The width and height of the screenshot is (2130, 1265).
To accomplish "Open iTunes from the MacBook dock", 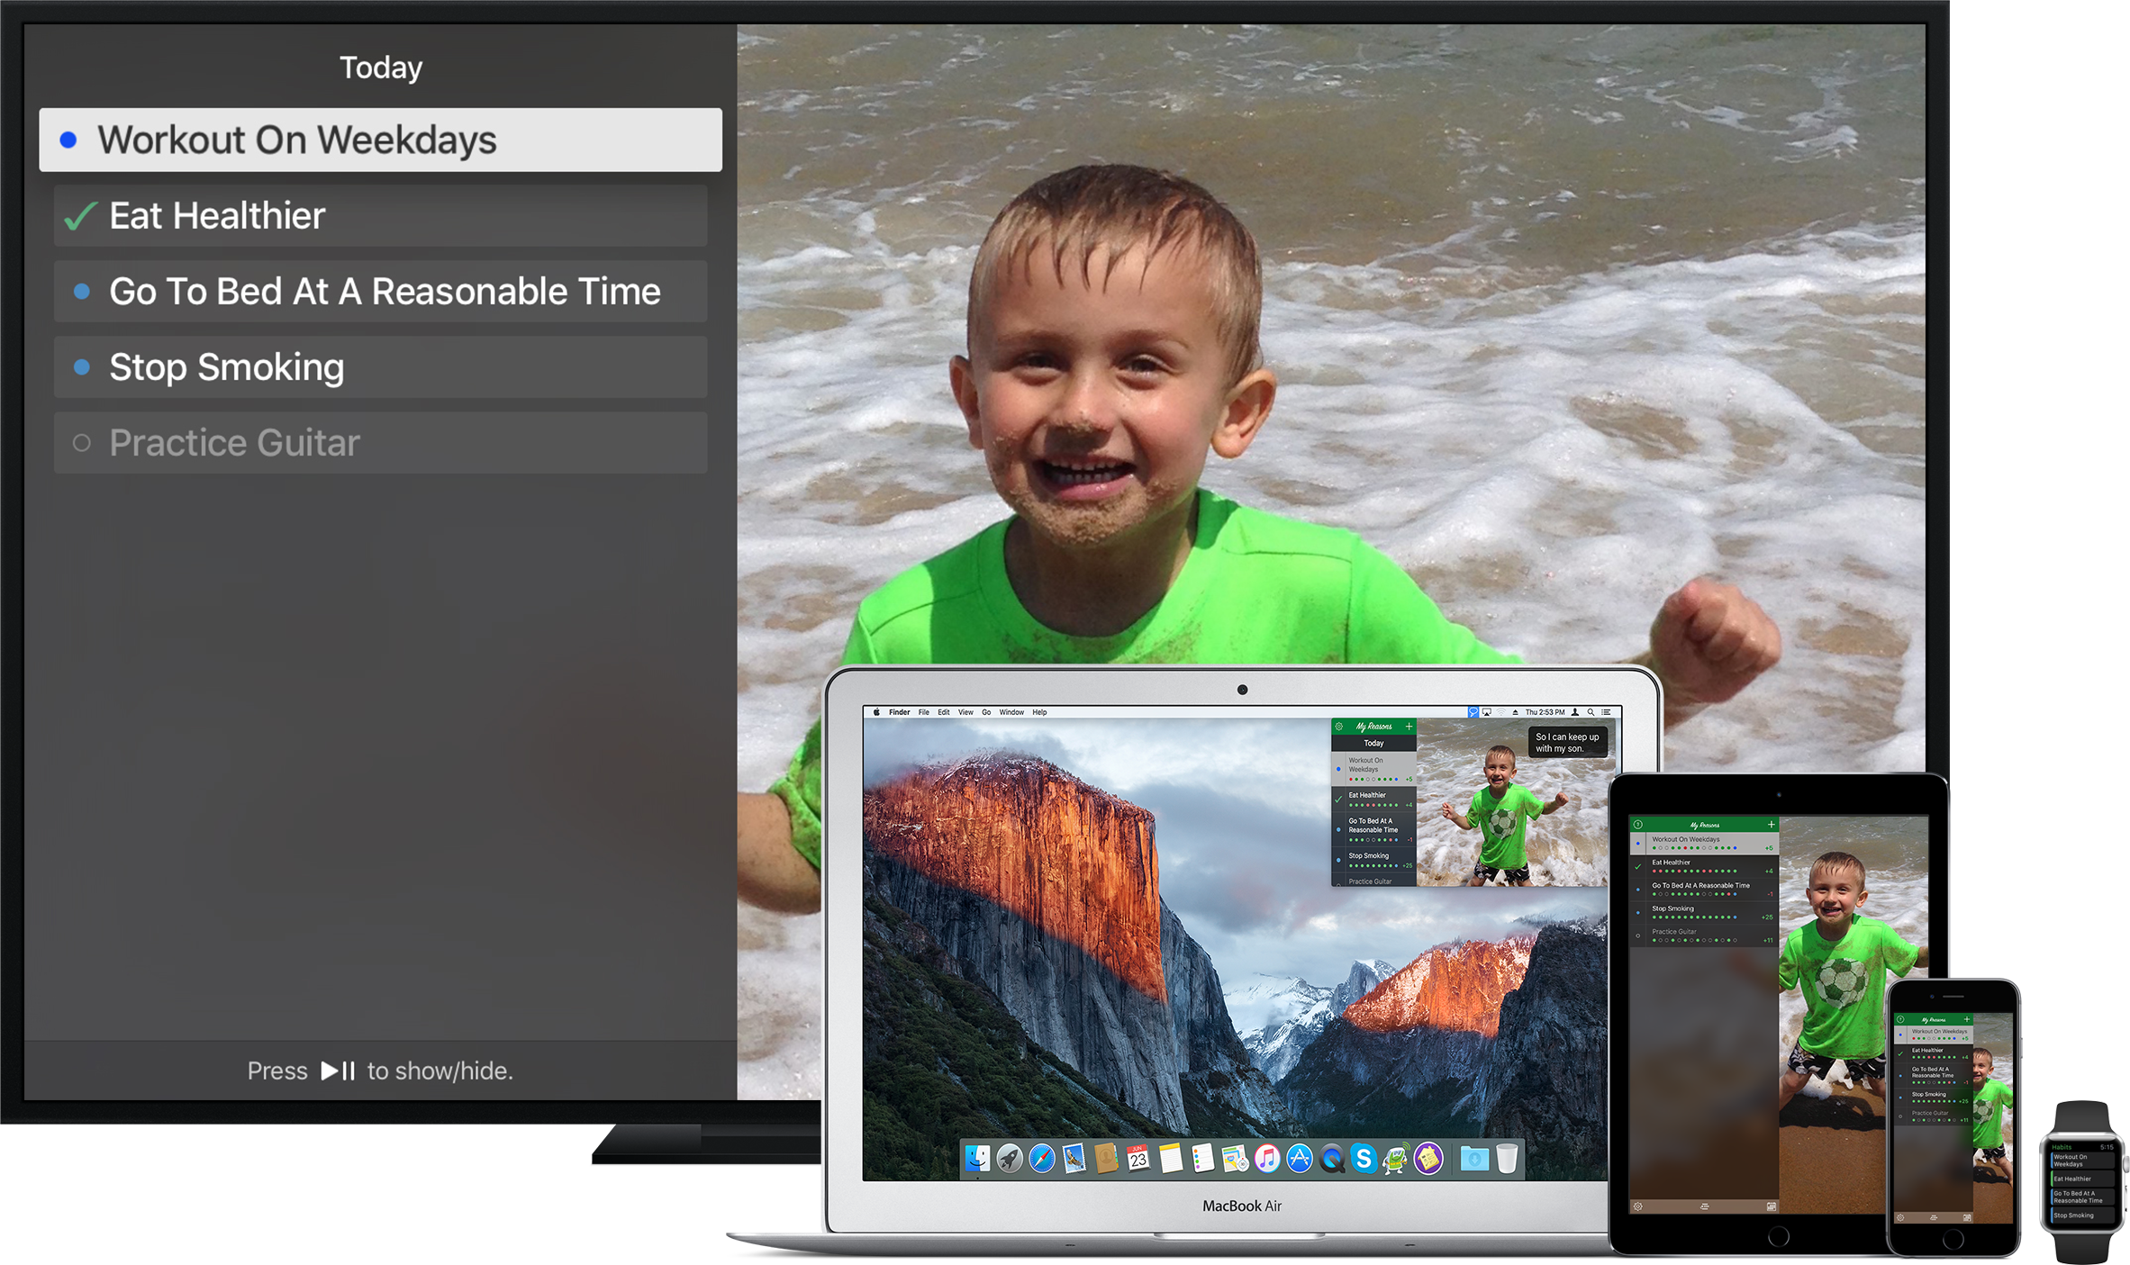I will pos(1267,1159).
